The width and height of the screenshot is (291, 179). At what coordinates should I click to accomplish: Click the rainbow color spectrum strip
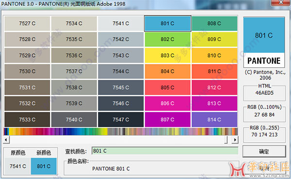tap(121, 132)
